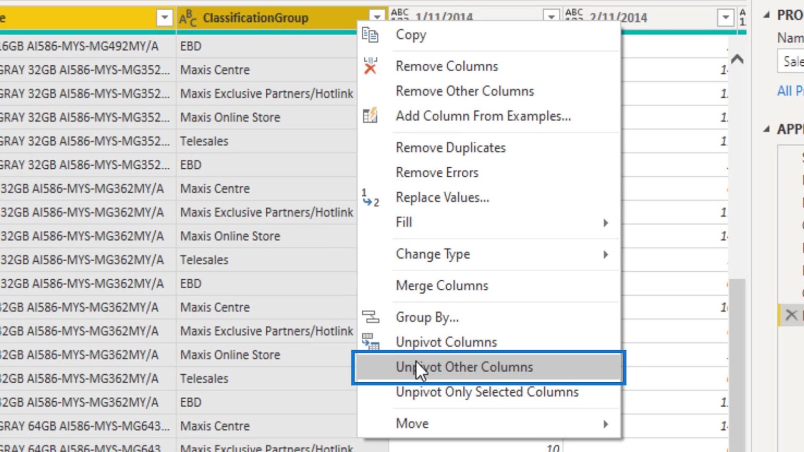Viewport: 804px width, 452px height.
Task: Collapse the Properties section triangle
Action: 766,15
